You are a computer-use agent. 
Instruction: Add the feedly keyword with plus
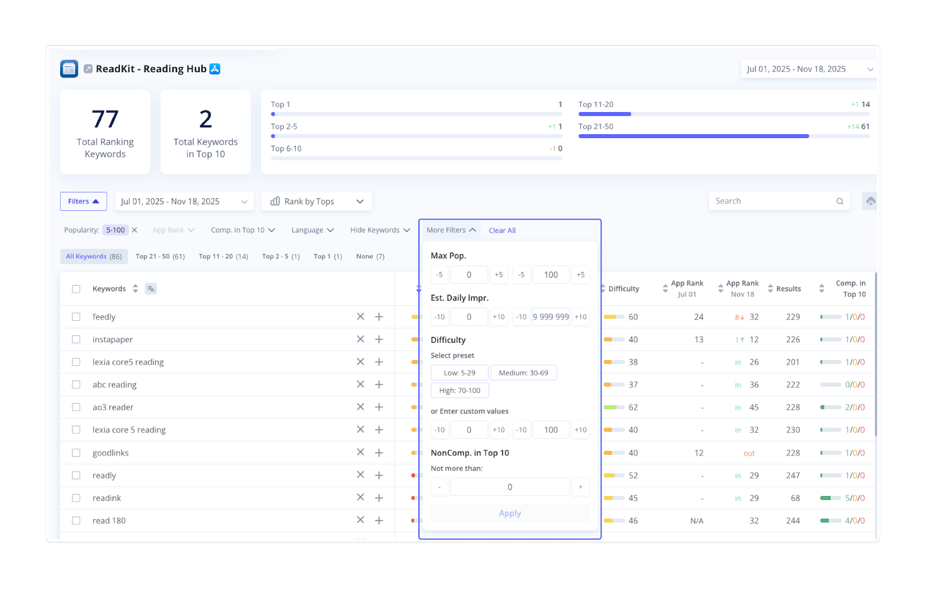pos(379,317)
